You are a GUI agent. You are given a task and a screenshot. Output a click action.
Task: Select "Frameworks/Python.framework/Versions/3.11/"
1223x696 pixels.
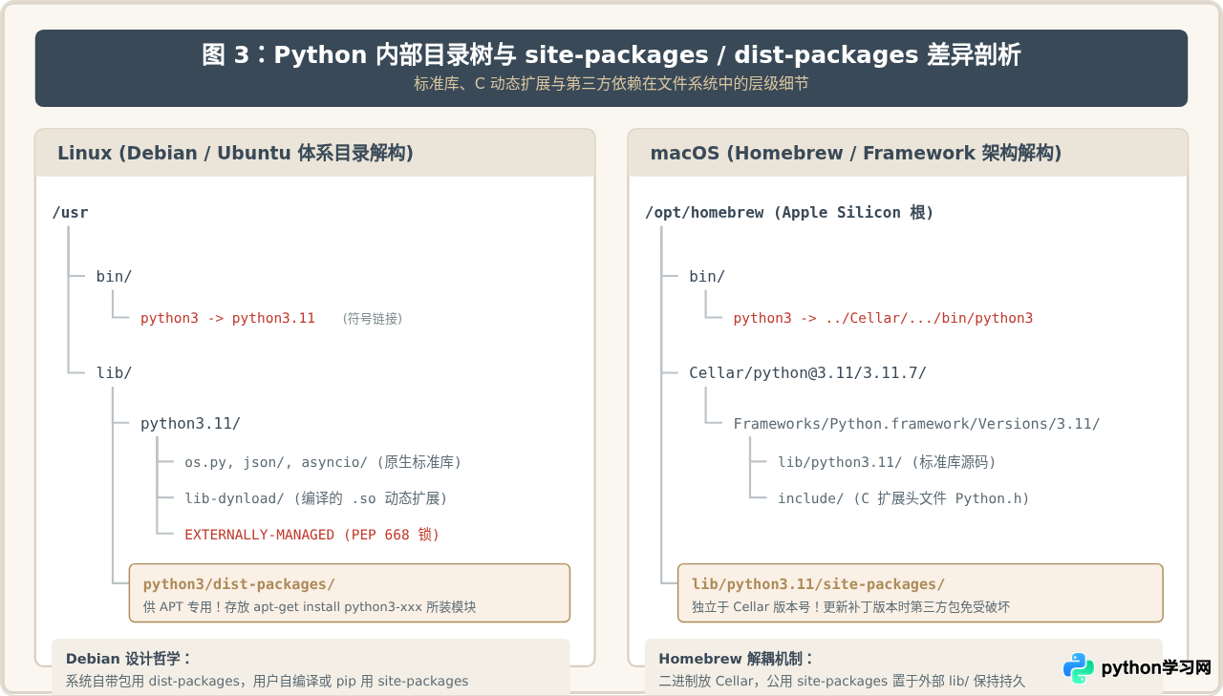coord(916,424)
